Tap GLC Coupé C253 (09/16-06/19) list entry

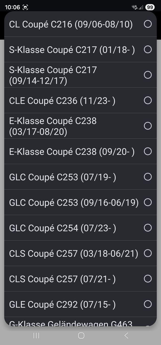pyautogui.click(x=74, y=202)
